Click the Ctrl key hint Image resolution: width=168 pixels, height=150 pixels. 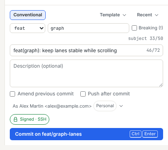(135, 134)
